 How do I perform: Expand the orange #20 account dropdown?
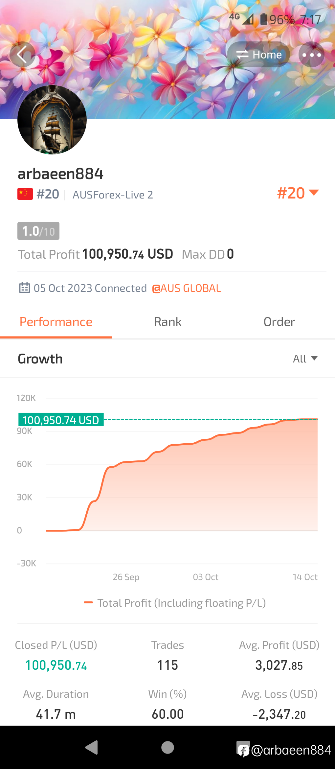click(x=298, y=193)
